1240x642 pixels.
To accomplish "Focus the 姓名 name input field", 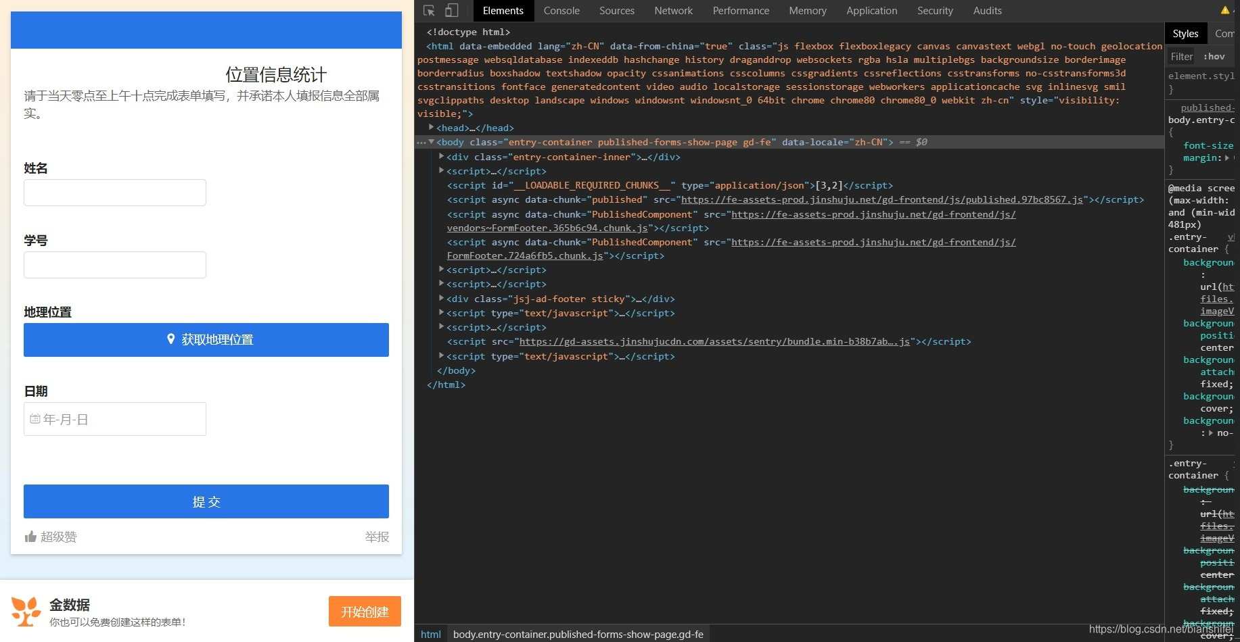I will pos(115,193).
